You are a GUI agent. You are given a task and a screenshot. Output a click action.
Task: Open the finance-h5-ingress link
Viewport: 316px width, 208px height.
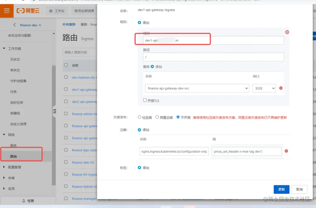click(x=85, y=174)
